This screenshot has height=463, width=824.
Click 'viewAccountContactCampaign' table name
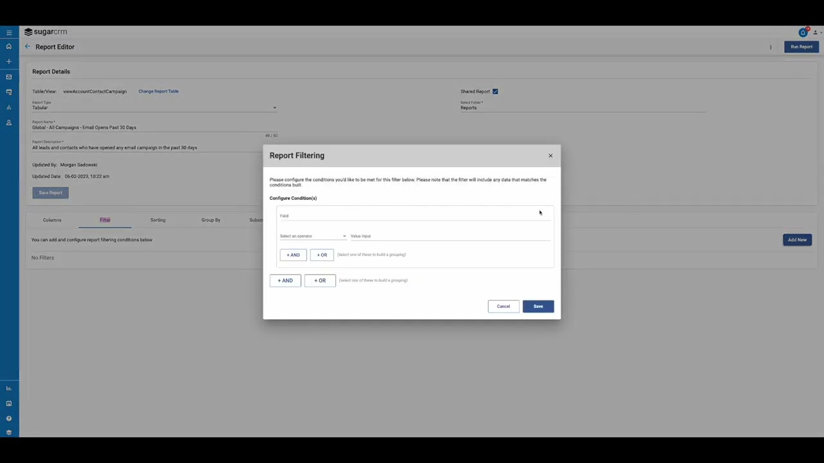95,91
